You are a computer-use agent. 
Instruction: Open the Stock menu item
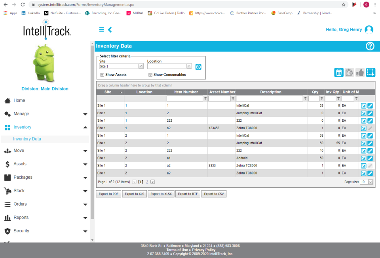[x=19, y=191]
